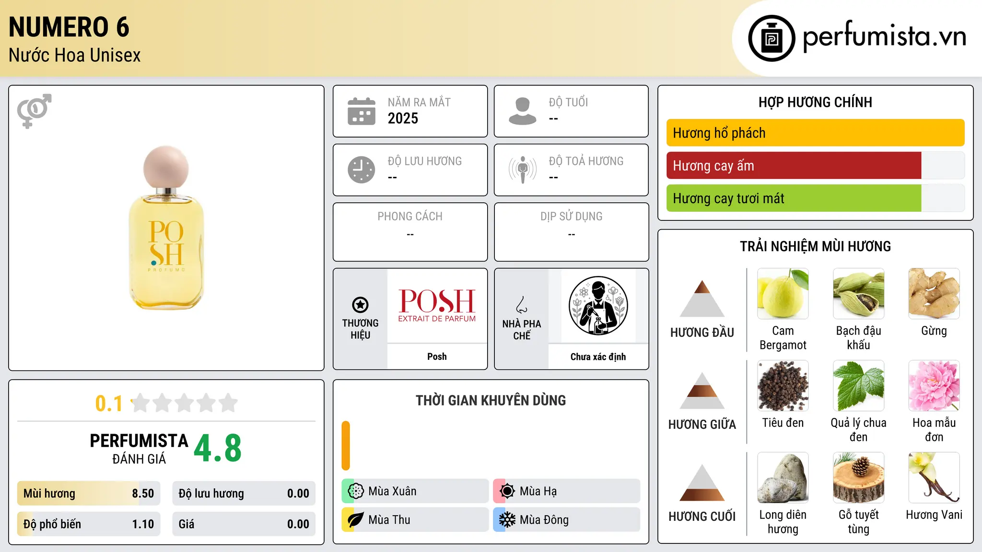View the Quả lý chua đen image
This screenshot has width=982, height=552.
859,386
